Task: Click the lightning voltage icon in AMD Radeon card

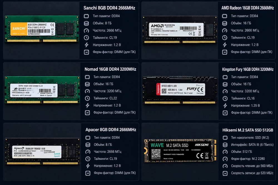Action: pos(225,45)
